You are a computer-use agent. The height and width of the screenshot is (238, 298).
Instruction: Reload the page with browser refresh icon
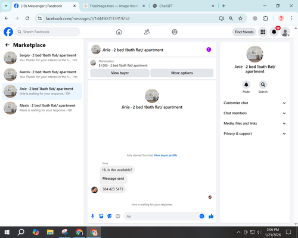click(x=27, y=18)
